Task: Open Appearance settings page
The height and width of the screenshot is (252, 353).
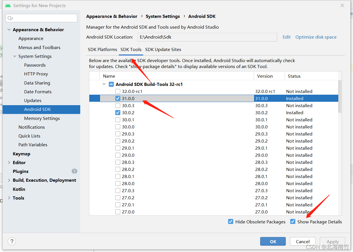Action: pos(31,38)
